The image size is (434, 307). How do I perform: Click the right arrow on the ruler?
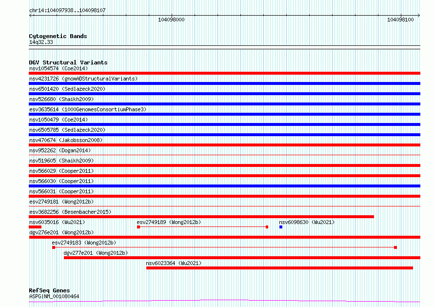click(418, 16)
